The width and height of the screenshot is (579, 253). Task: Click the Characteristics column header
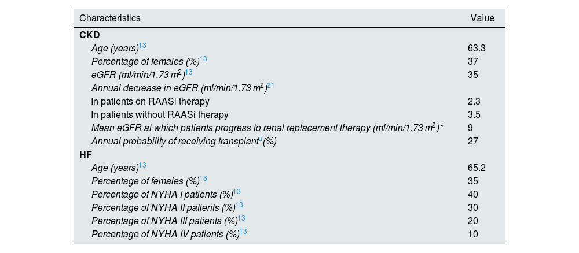point(110,18)
